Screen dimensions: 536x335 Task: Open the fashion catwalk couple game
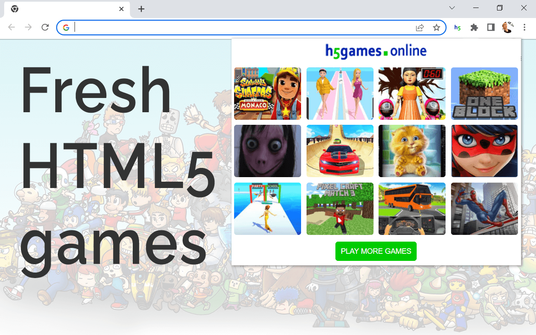pos(340,93)
